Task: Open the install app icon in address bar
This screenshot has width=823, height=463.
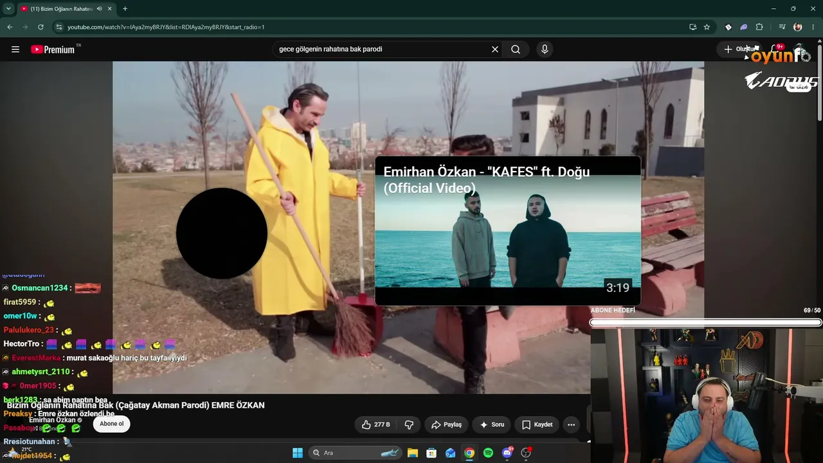Action: [692, 27]
